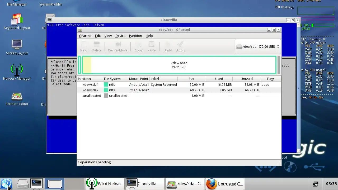This screenshot has height=190, width=338.
Task: Click the Delete partition toolbar icon
Action: point(97,47)
